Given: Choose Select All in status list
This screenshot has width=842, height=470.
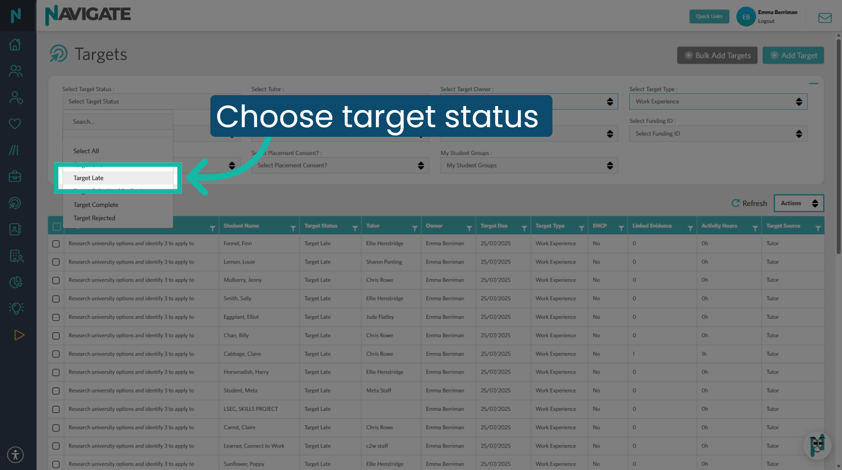Looking at the screenshot, I should pyautogui.click(x=118, y=151).
